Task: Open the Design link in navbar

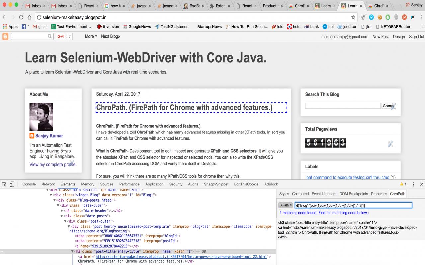Action: click(x=399, y=37)
